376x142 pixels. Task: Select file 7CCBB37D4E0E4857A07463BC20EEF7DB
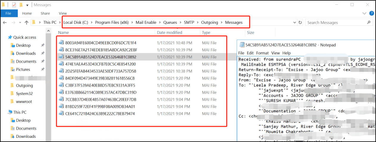pyautogui.click(x=101, y=99)
